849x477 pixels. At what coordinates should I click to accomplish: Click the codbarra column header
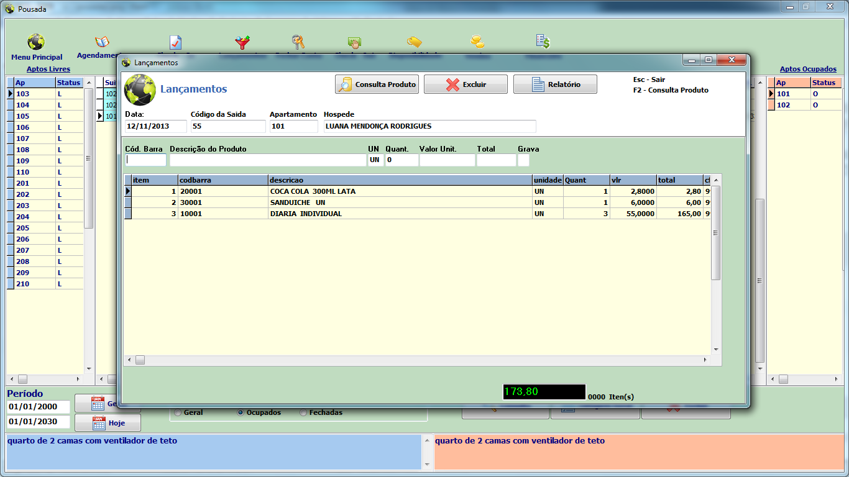tap(223, 180)
